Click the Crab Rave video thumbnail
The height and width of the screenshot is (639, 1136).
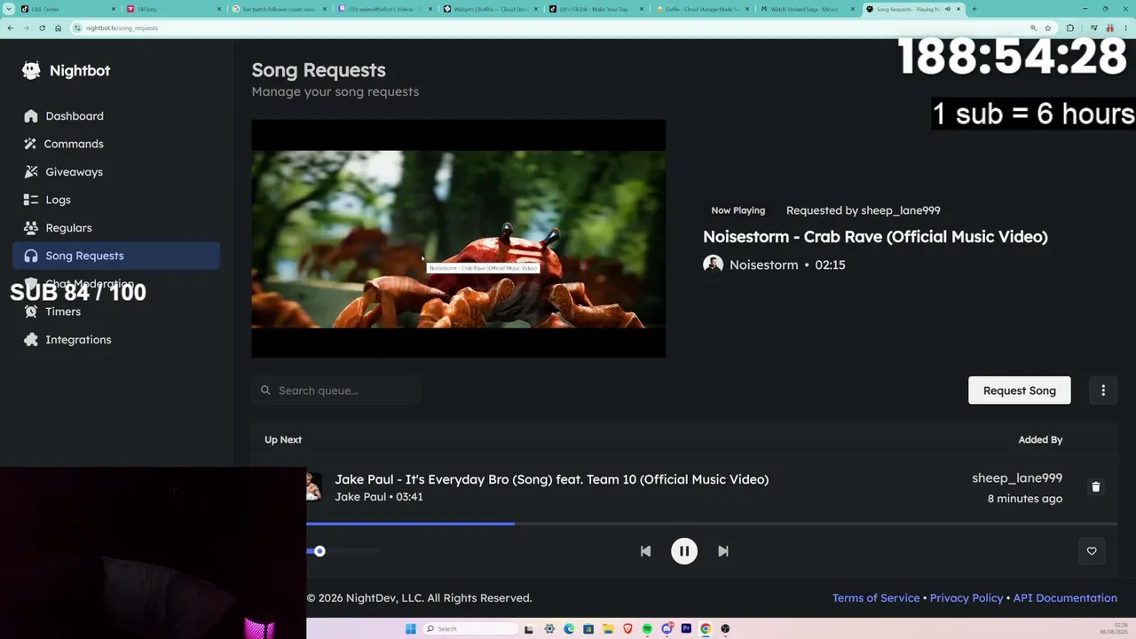(x=459, y=239)
